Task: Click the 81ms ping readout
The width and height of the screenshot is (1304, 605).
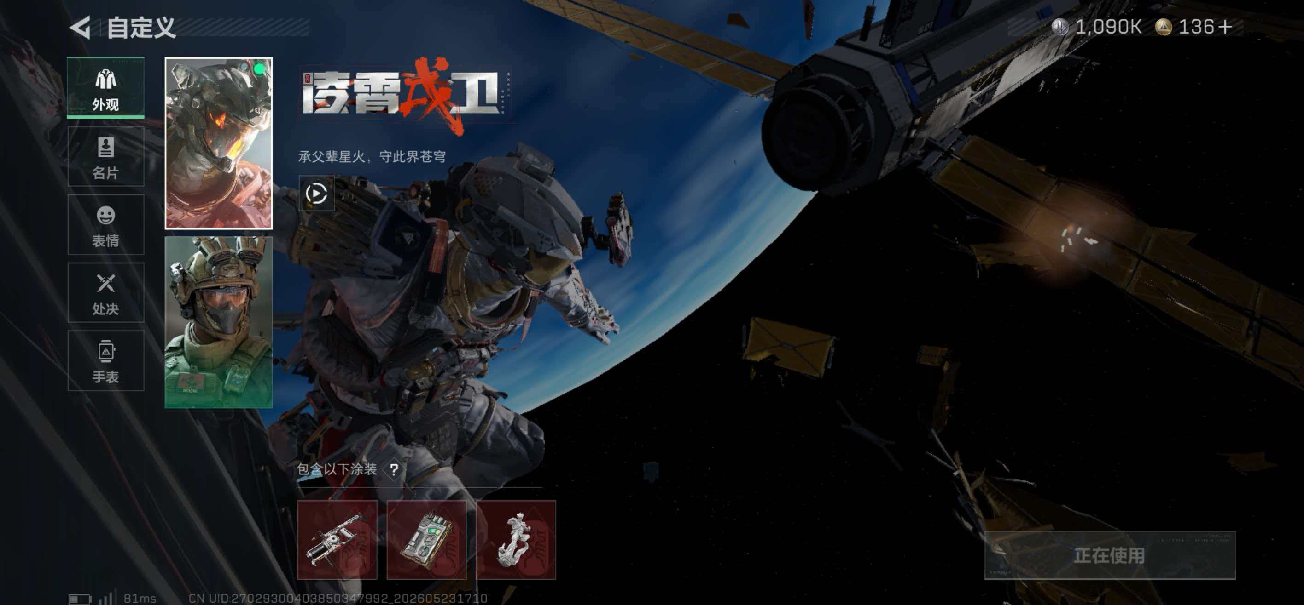Action: pyautogui.click(x=140, y=599)
